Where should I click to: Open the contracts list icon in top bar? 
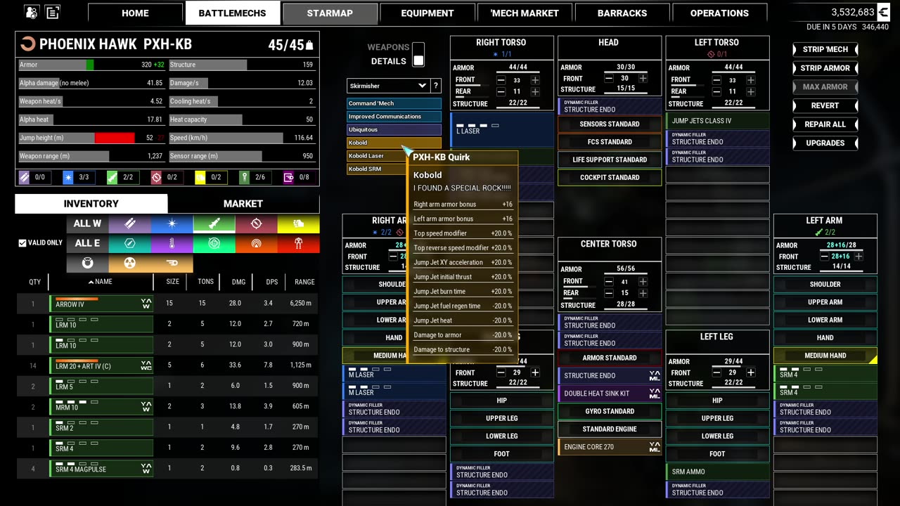tap(53, 12)
